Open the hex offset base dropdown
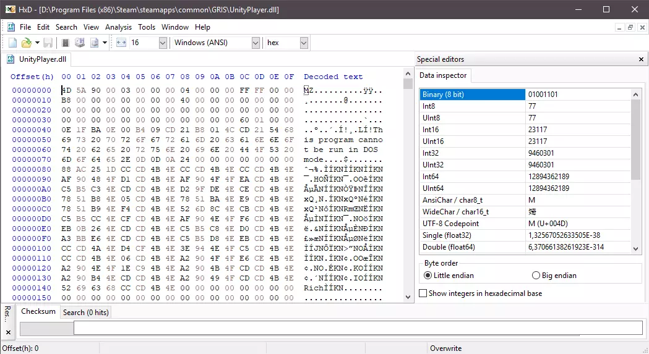 click(x=304, y=43)
